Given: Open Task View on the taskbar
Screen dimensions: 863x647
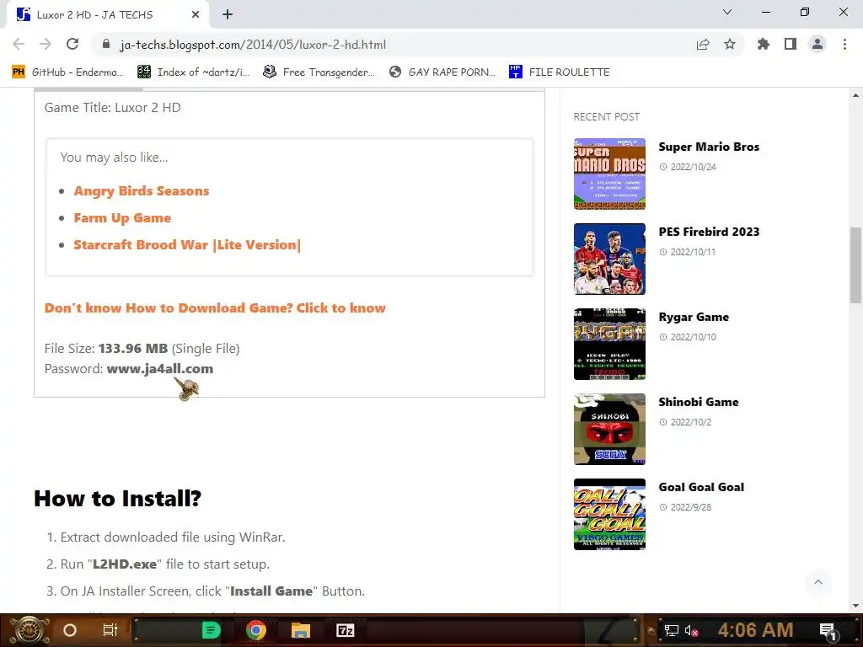Looking at the screenshot, I should click(x=110, y=630).
